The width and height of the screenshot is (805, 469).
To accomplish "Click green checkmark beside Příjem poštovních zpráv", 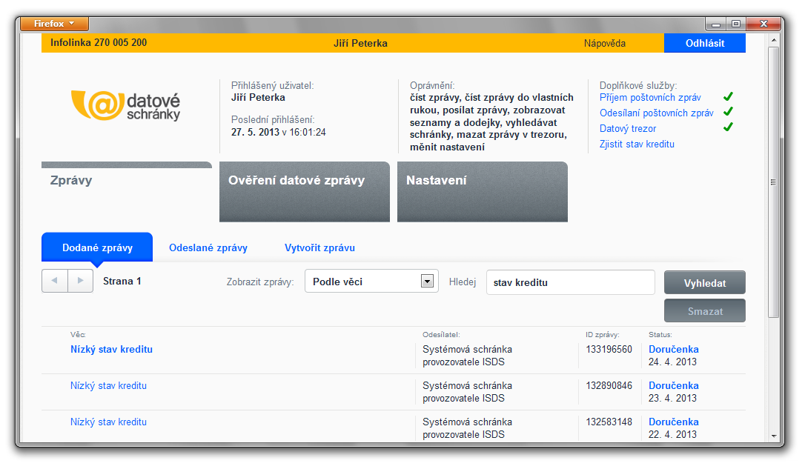I will pyautogui.click(x=728, y=97).
